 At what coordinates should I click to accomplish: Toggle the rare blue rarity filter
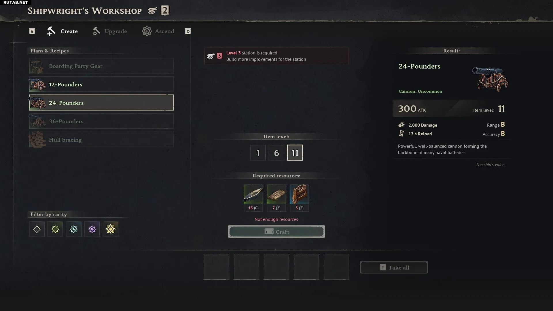pyautogui.click(x=74, y=229)
